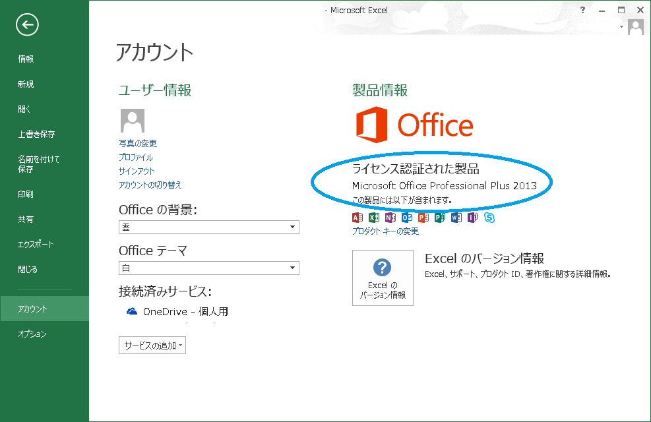Click the Outlook product icon
The width and height of the screenshot is (651, 422).
(x=407, y=218)
